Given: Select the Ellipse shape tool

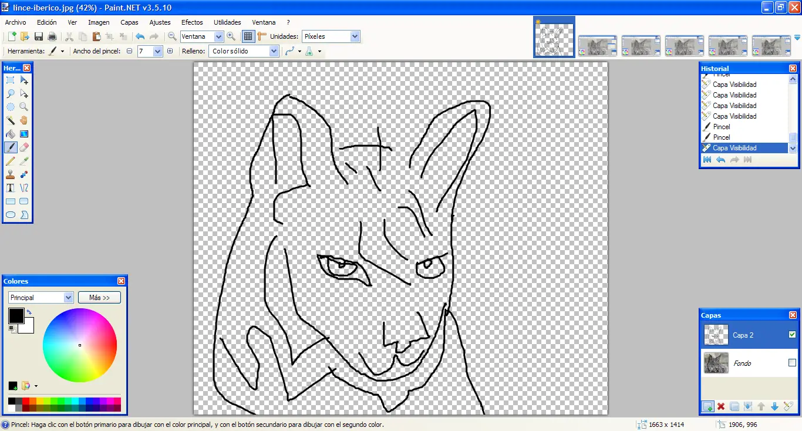Looking at the screenshot, I should point(11,215).
